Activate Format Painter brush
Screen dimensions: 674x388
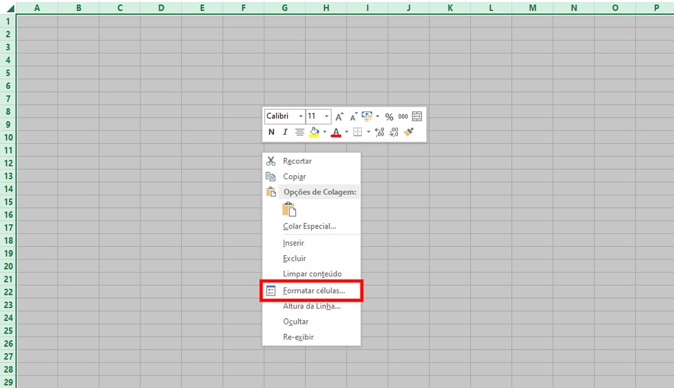click(409, 132)
